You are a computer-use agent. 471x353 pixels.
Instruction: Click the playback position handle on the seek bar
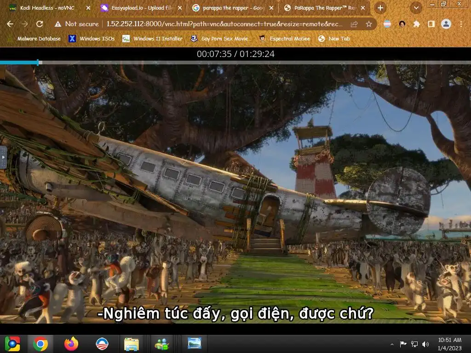pyautogui.click(x=38, y=63)
